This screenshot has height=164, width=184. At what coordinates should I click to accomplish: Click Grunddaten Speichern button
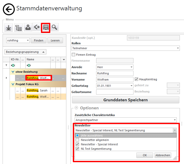[x=125, y=100]
